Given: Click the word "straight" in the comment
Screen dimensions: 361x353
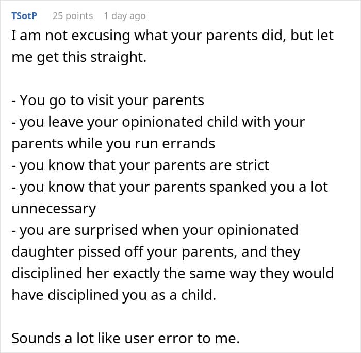Looking at the screenshot, I should 120,57.
